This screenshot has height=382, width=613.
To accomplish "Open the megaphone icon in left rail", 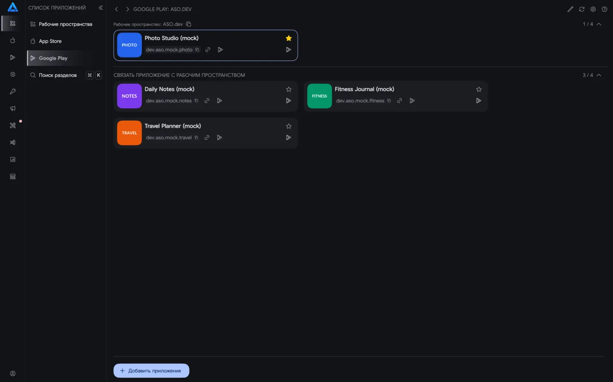I will (13, 108).
